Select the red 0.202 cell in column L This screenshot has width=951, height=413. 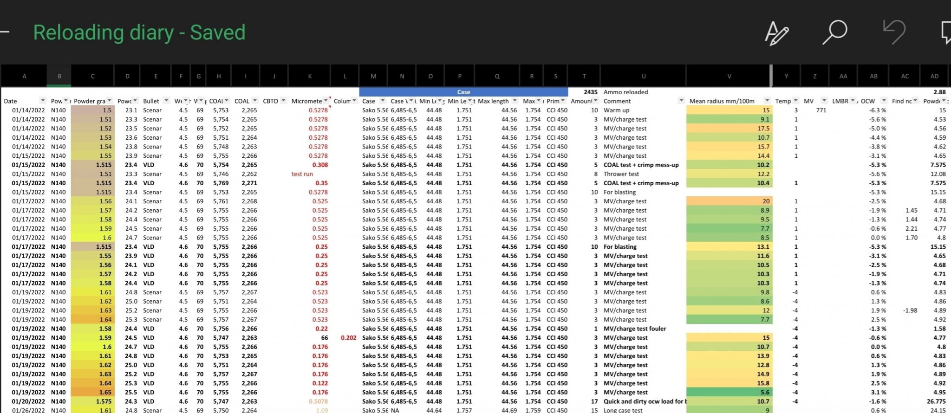click(345, 338)
